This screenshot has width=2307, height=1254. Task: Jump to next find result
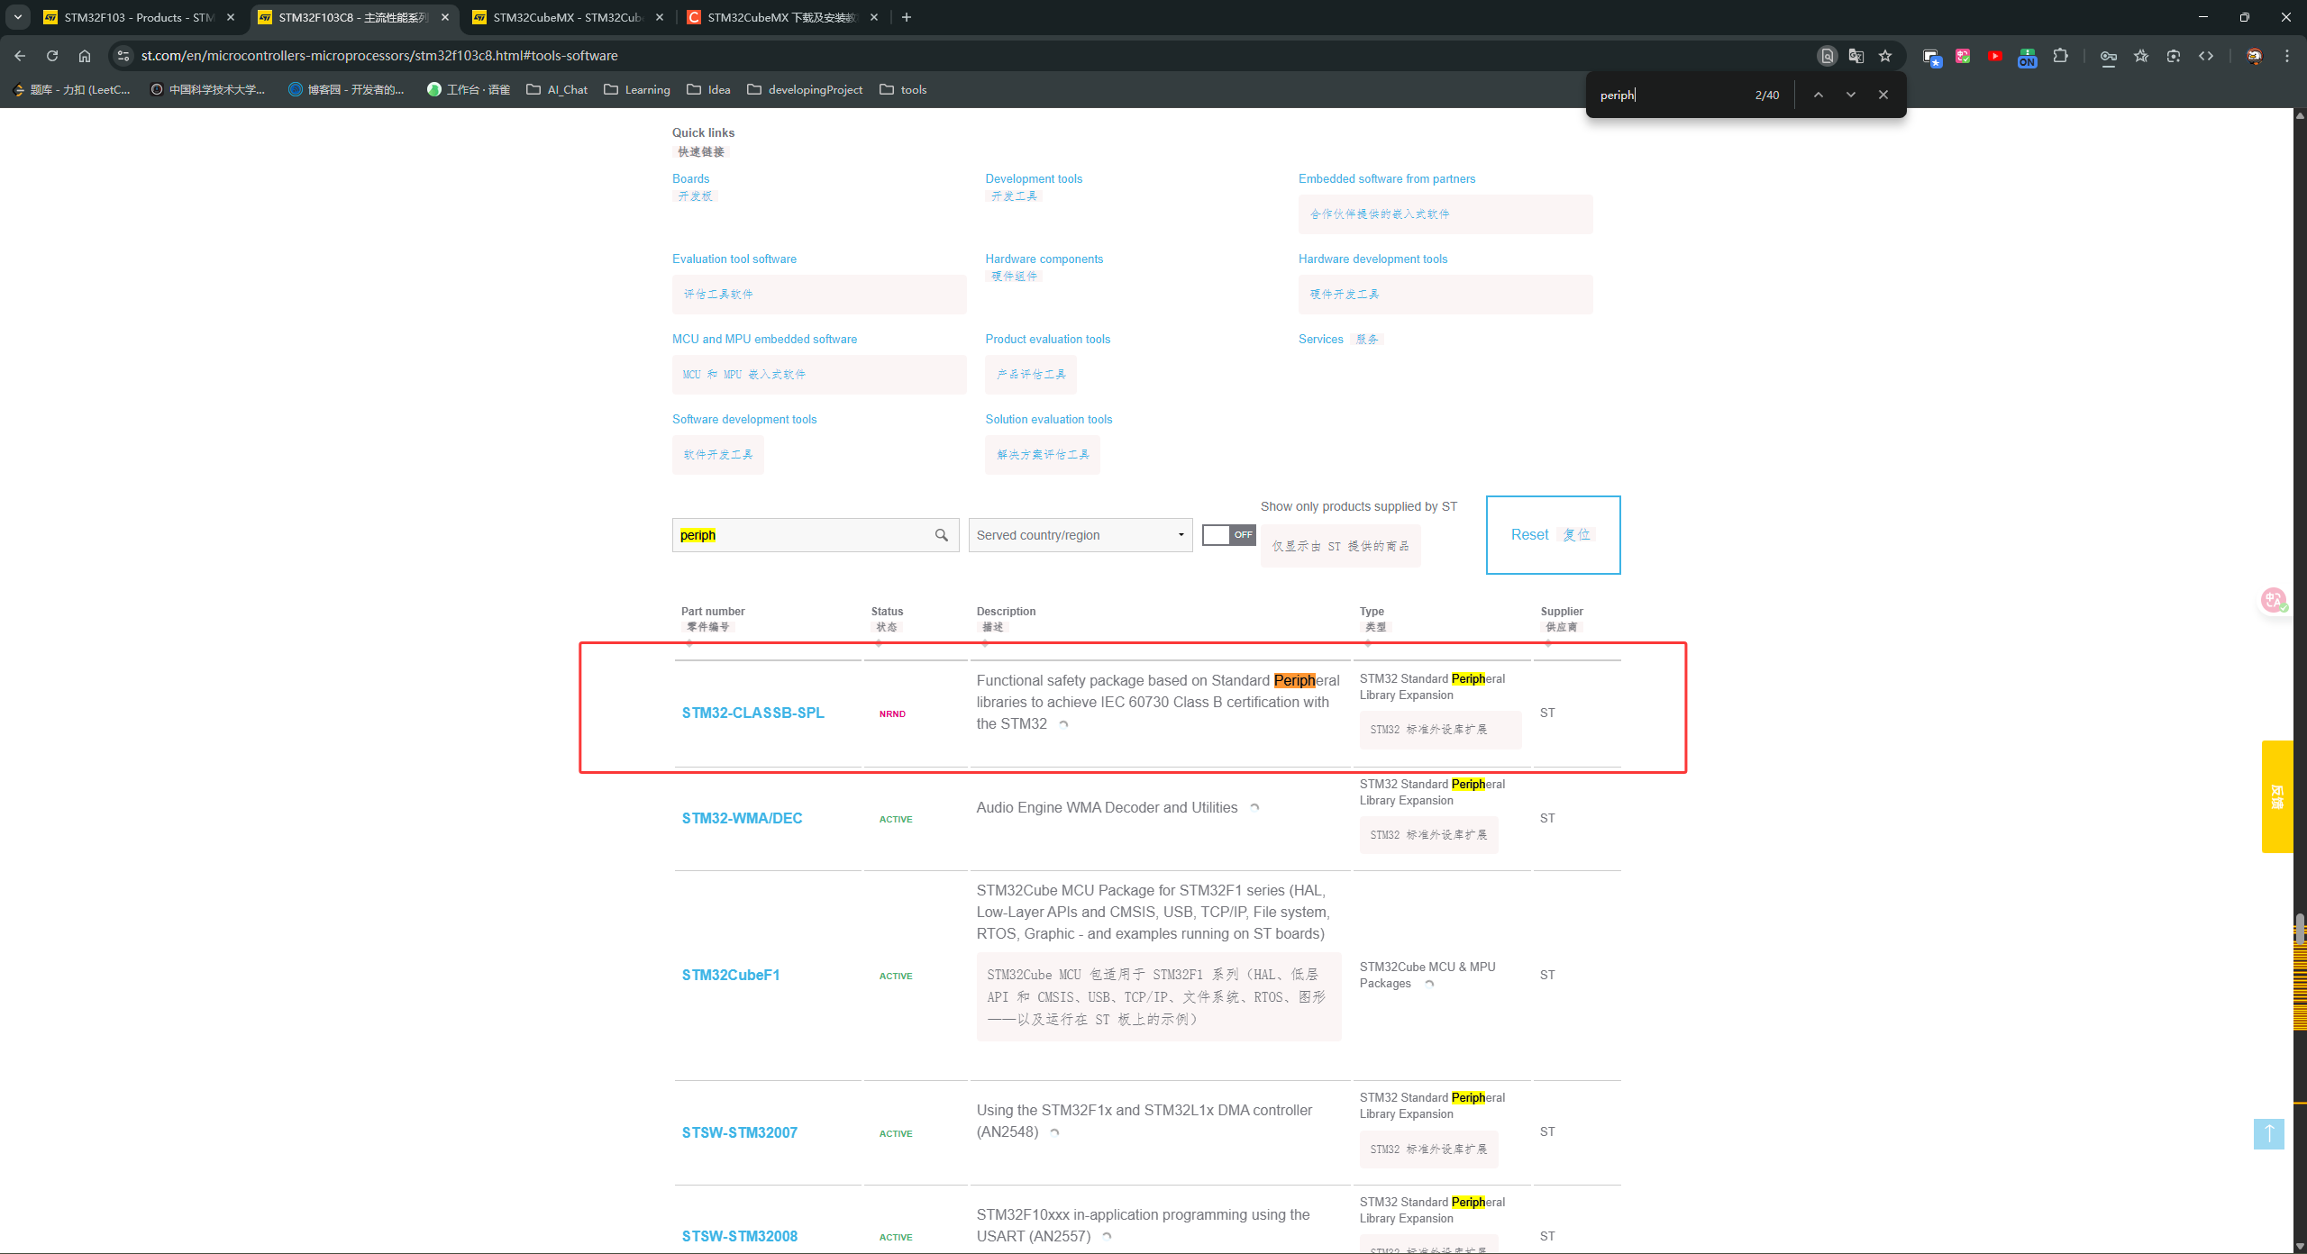click(x=1851, y=95)
